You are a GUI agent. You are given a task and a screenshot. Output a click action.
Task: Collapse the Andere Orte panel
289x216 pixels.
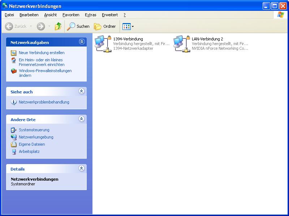point(82,119)
